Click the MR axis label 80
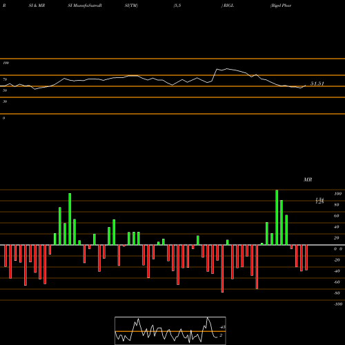 (x=337, y=205)
